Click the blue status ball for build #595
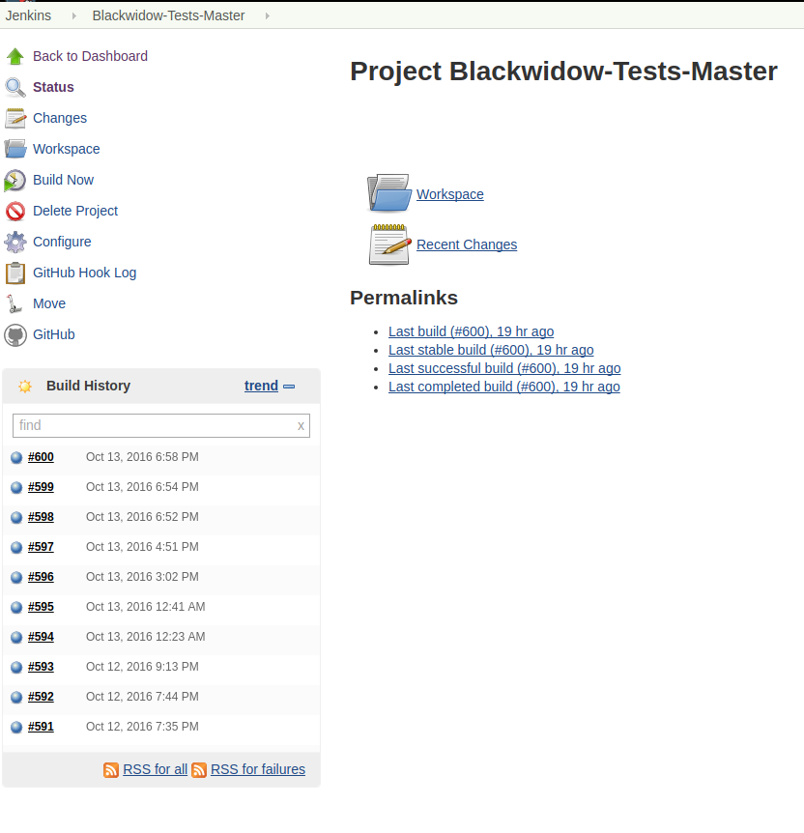The width and height of the screenshot is (804, 833). click(x=16, y=607)
